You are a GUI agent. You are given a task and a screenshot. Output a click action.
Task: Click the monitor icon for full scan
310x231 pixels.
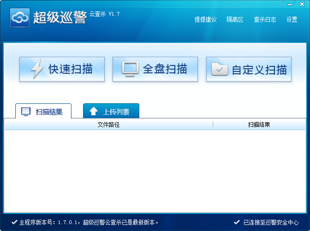[131, 69]
